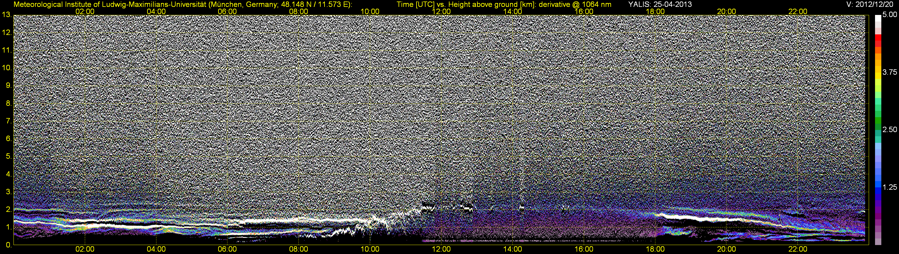Click the 7 km height axis label
899x254 pixels.
pyautogui.click(x=8, y=121)
